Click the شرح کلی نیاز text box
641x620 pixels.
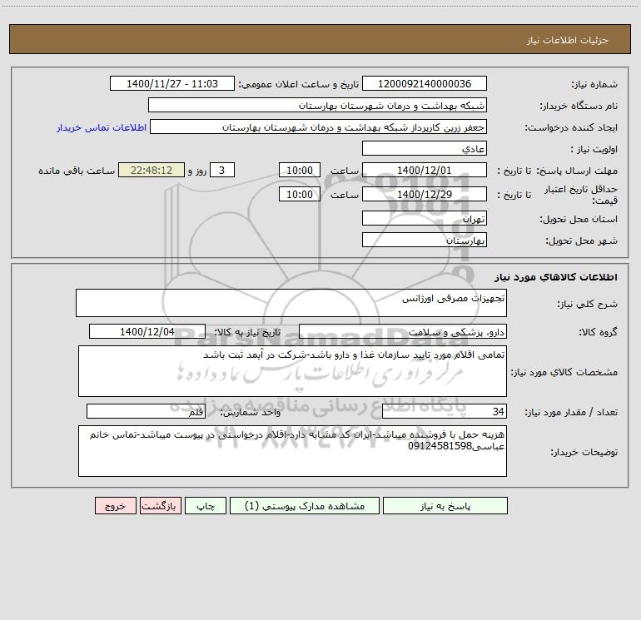tap(291, 303)
